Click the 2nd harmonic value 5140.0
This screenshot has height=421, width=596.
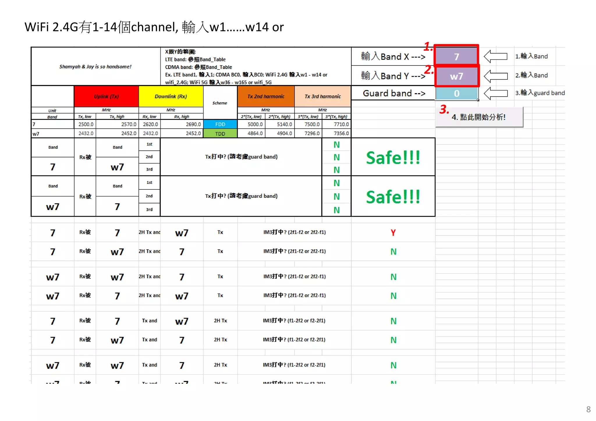point(280,124)
